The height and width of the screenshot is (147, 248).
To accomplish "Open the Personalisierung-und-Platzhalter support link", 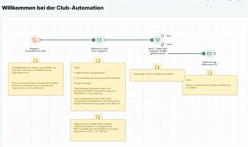I will click(95, 91).
